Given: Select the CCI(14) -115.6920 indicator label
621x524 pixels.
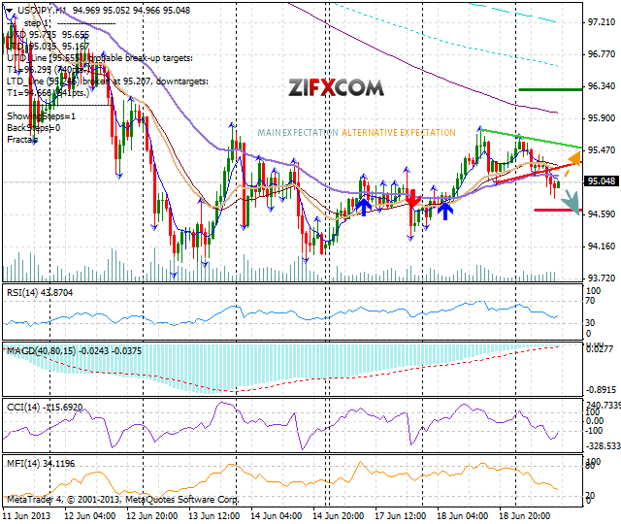Looking at the screenshot, I should point(45,408).
